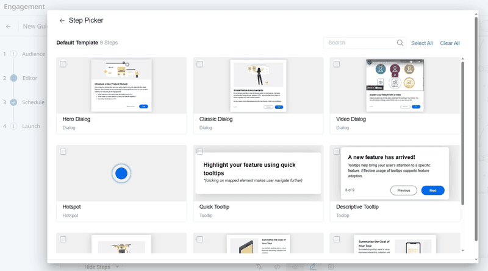Click the step grid inner scrollbar
This screenshot has width=488, height=271.
(462, 133)
